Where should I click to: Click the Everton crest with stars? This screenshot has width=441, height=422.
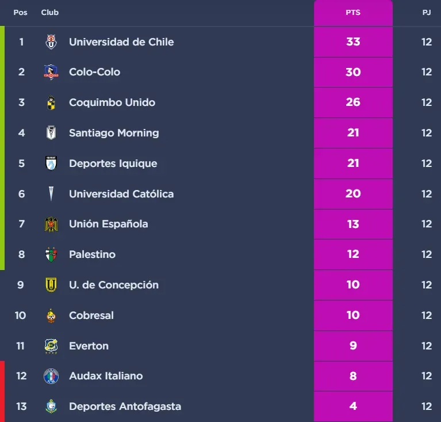(51, 346)
